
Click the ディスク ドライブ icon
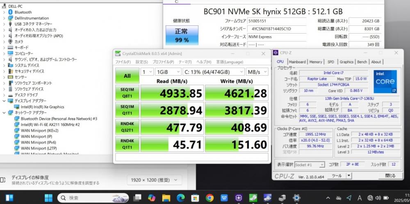point(11,95)
